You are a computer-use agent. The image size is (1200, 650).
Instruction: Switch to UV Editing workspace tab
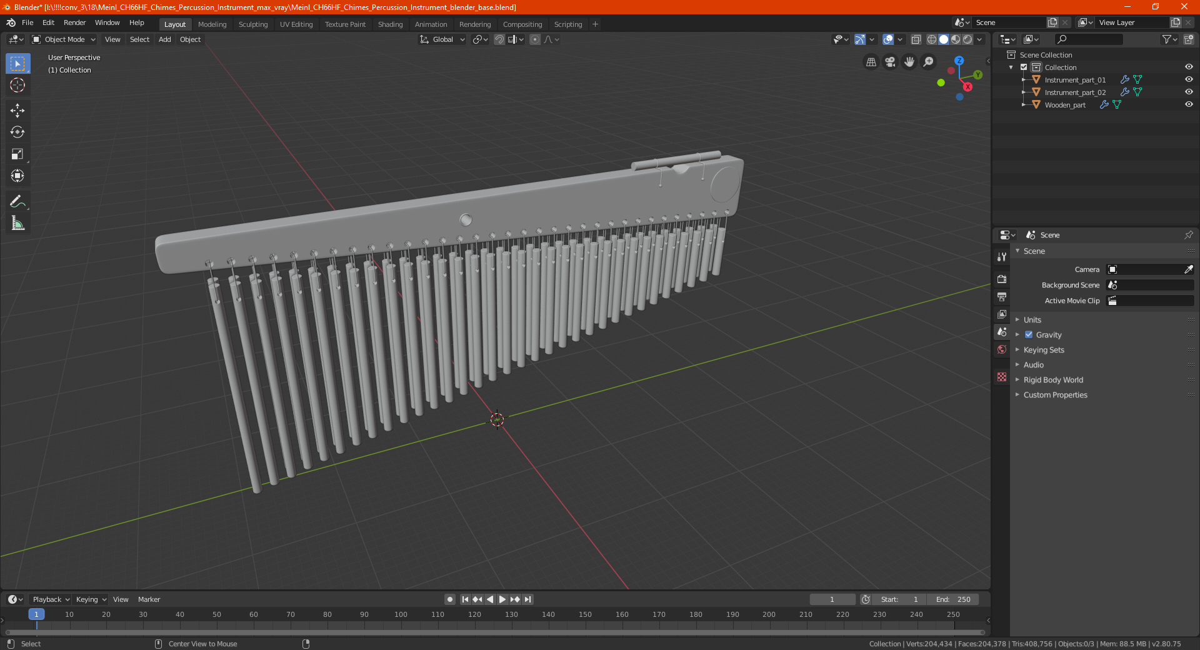pos(296,24)
